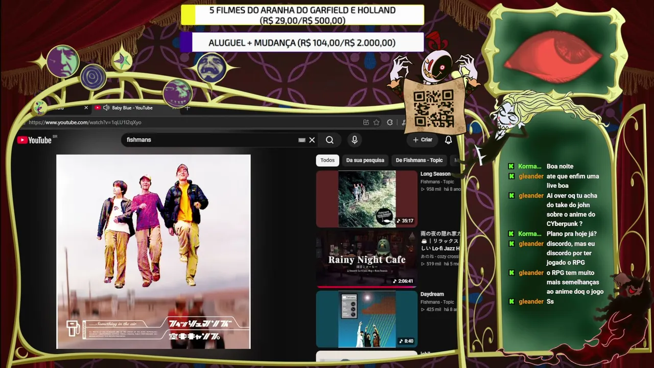Click the apps grid icon in the address bar

[366, 122]
